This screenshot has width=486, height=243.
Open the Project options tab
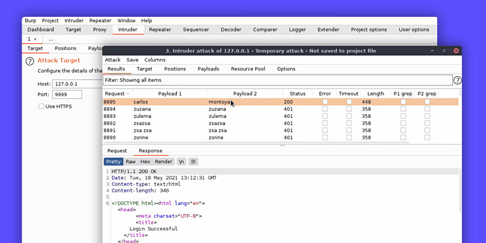pos(369,29)
